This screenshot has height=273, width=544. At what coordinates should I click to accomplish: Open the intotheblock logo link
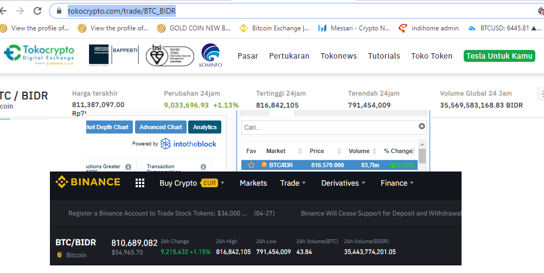point(188,144)
